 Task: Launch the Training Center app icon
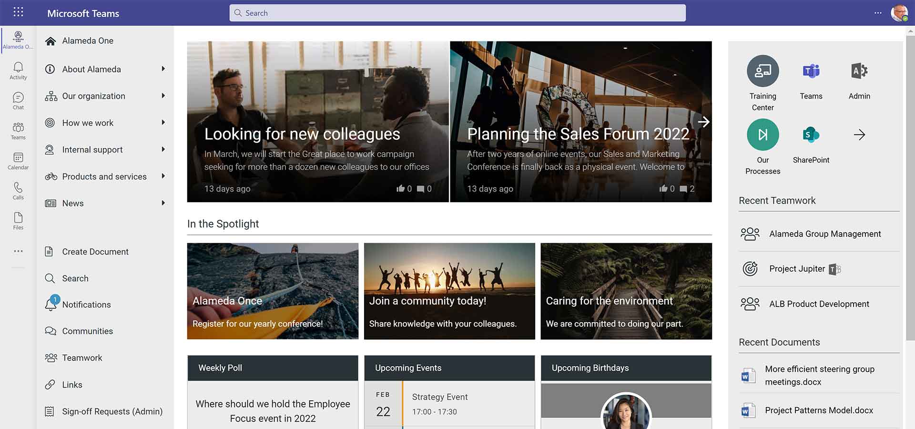point(762,71)
